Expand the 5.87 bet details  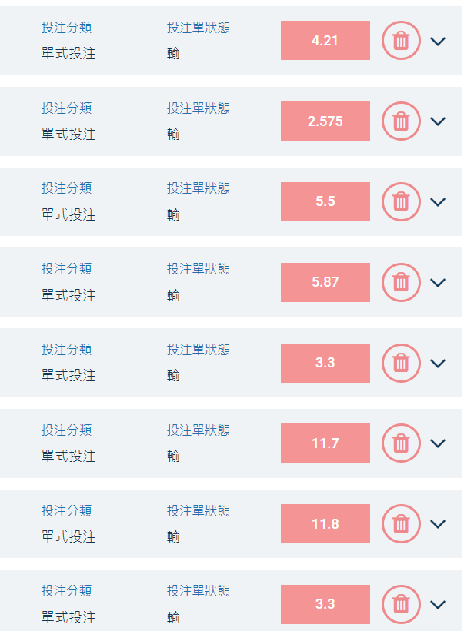click(438, 283)
